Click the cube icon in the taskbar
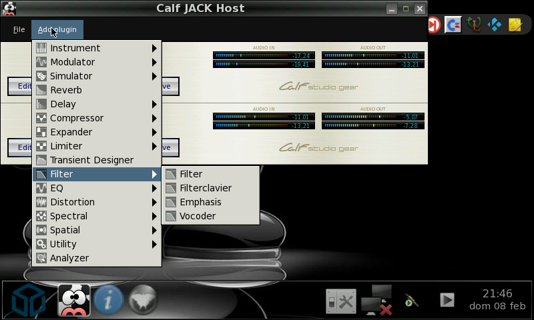Viewport: 534px width, 320px height. click(x=29, y=301)
